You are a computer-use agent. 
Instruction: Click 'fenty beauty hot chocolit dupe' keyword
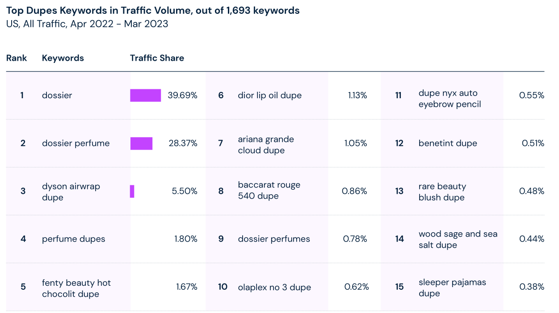[x=76, y=288]
